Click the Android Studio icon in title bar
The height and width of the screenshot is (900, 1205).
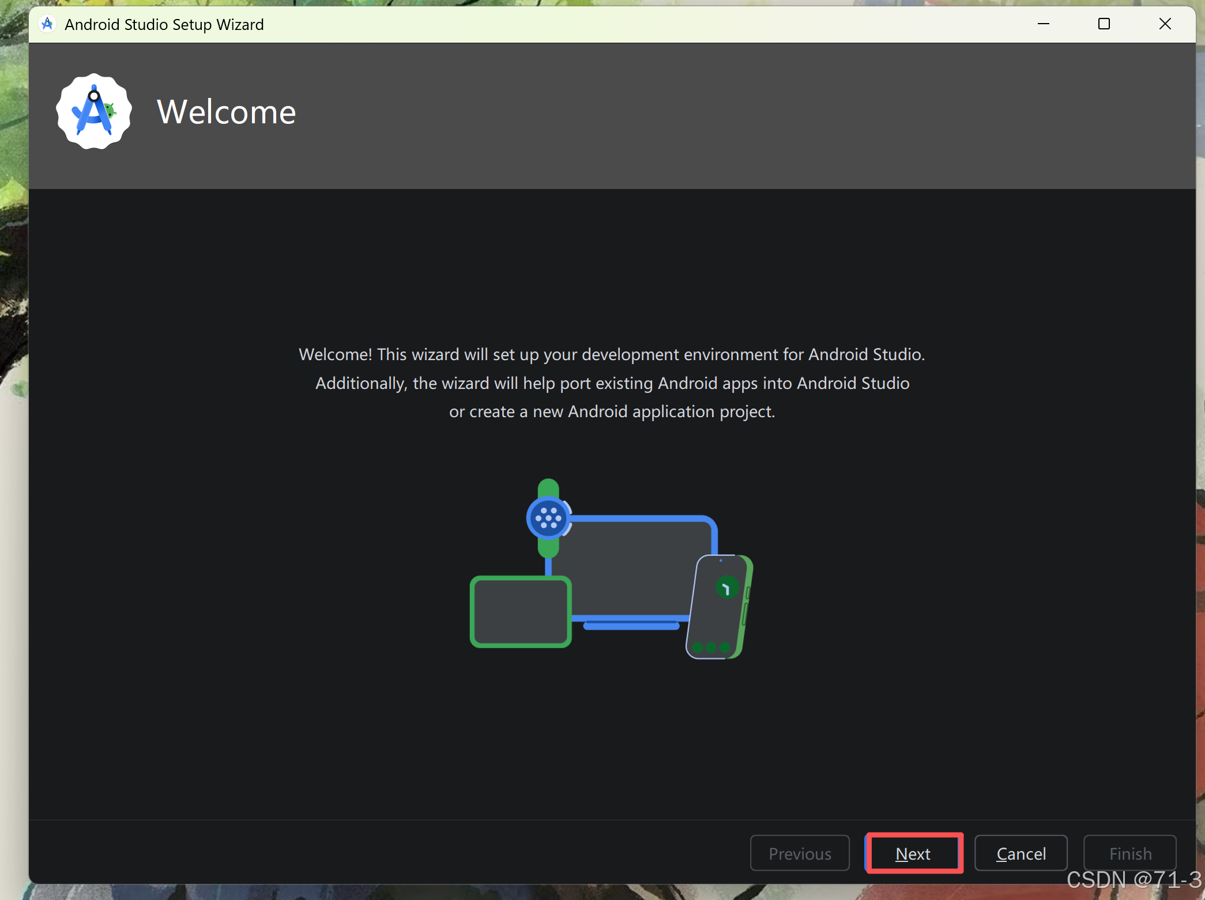tap(47, 24)
